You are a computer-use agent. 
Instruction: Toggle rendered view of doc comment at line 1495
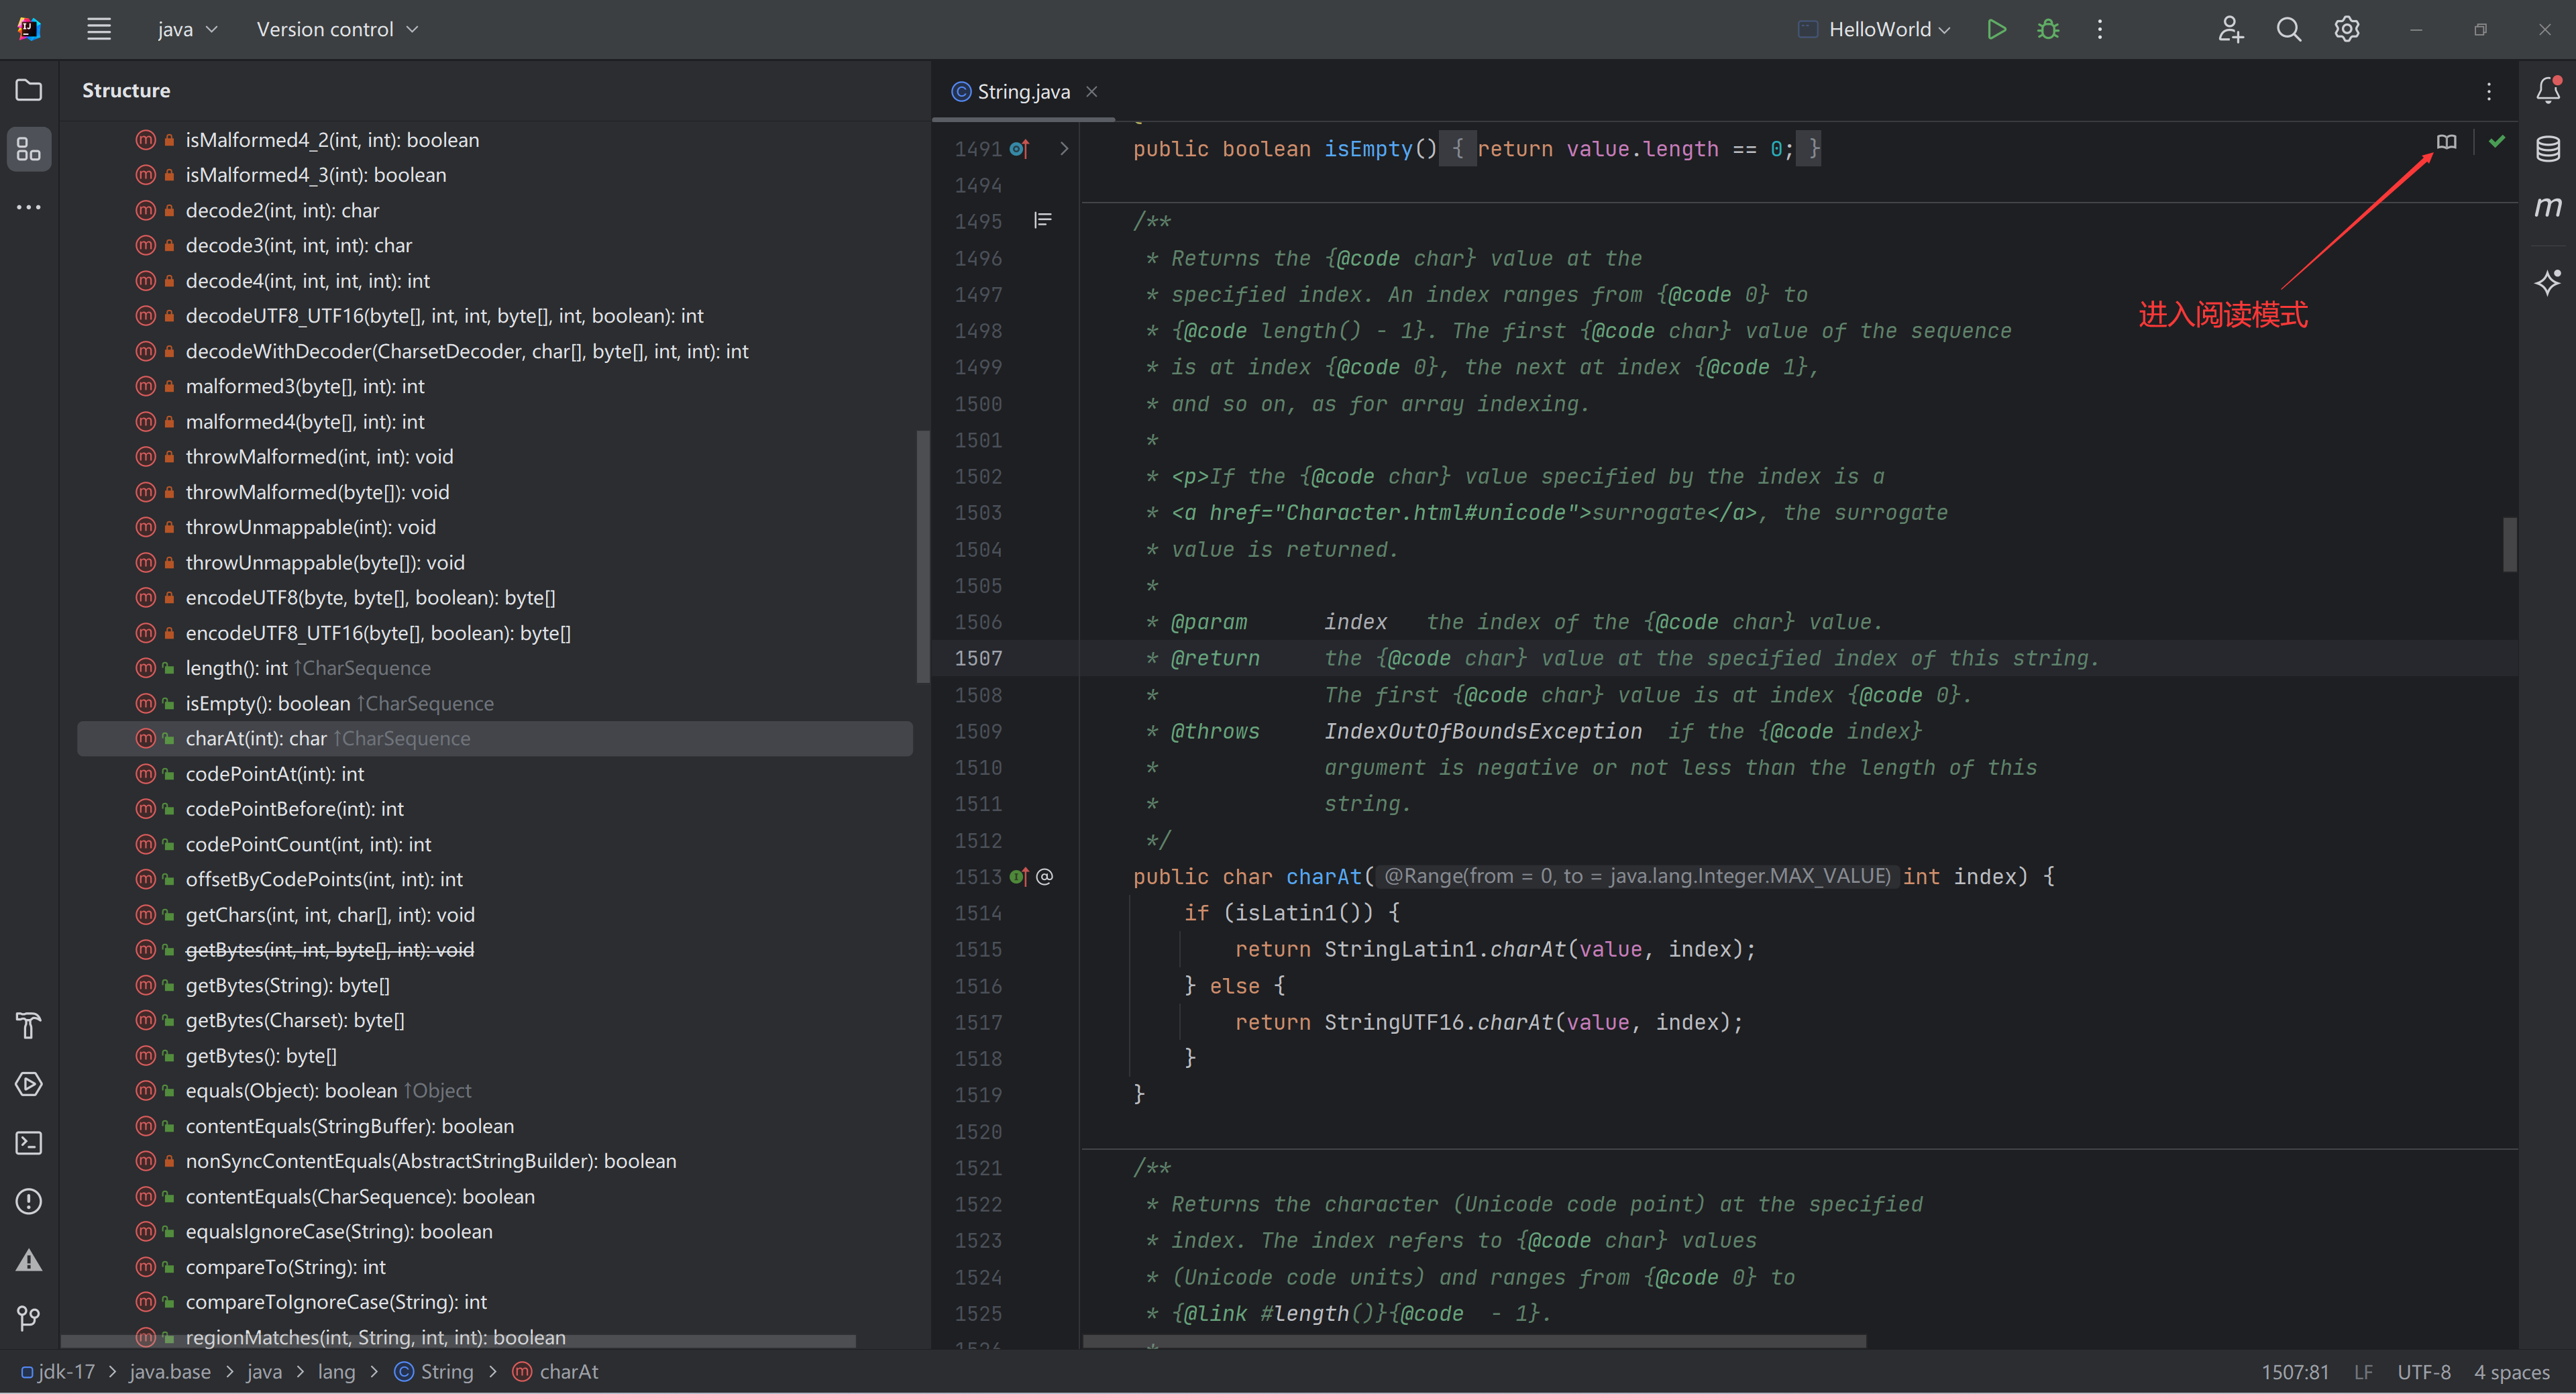click(1043, 220)
